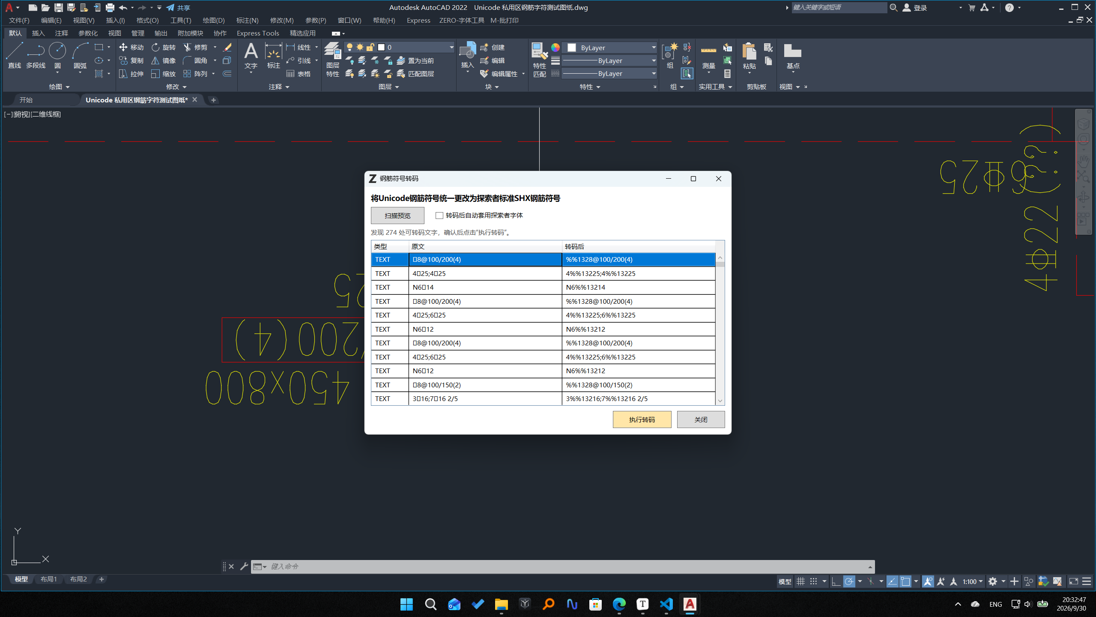
Task: Toggle ortho mode in status bar
Action: coord(836,581)
